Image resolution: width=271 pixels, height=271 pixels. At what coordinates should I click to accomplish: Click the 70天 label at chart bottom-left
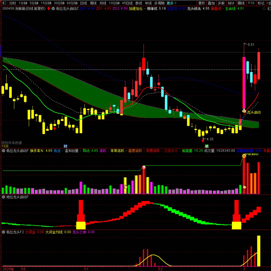point(5,146)
